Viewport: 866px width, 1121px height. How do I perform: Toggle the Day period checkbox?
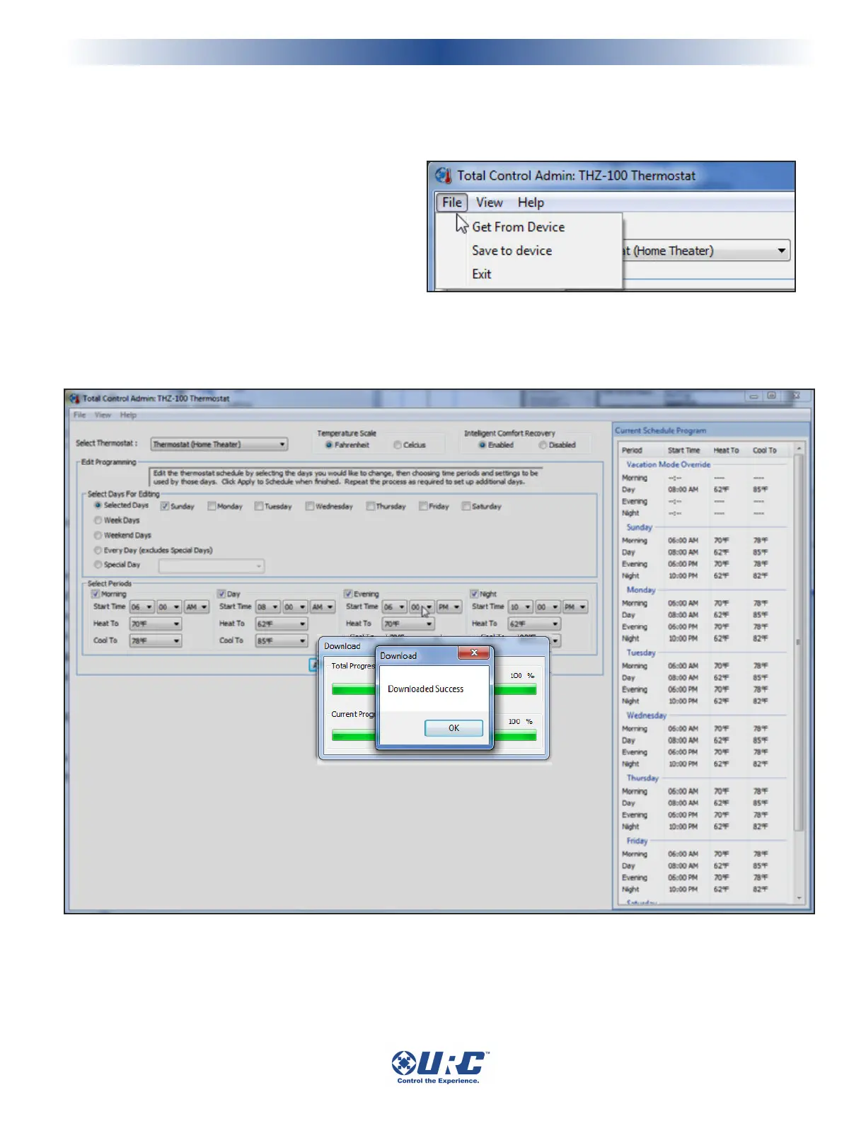tap(221, 594)
